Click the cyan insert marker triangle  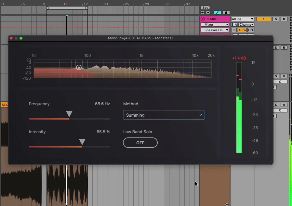point(67,16)
